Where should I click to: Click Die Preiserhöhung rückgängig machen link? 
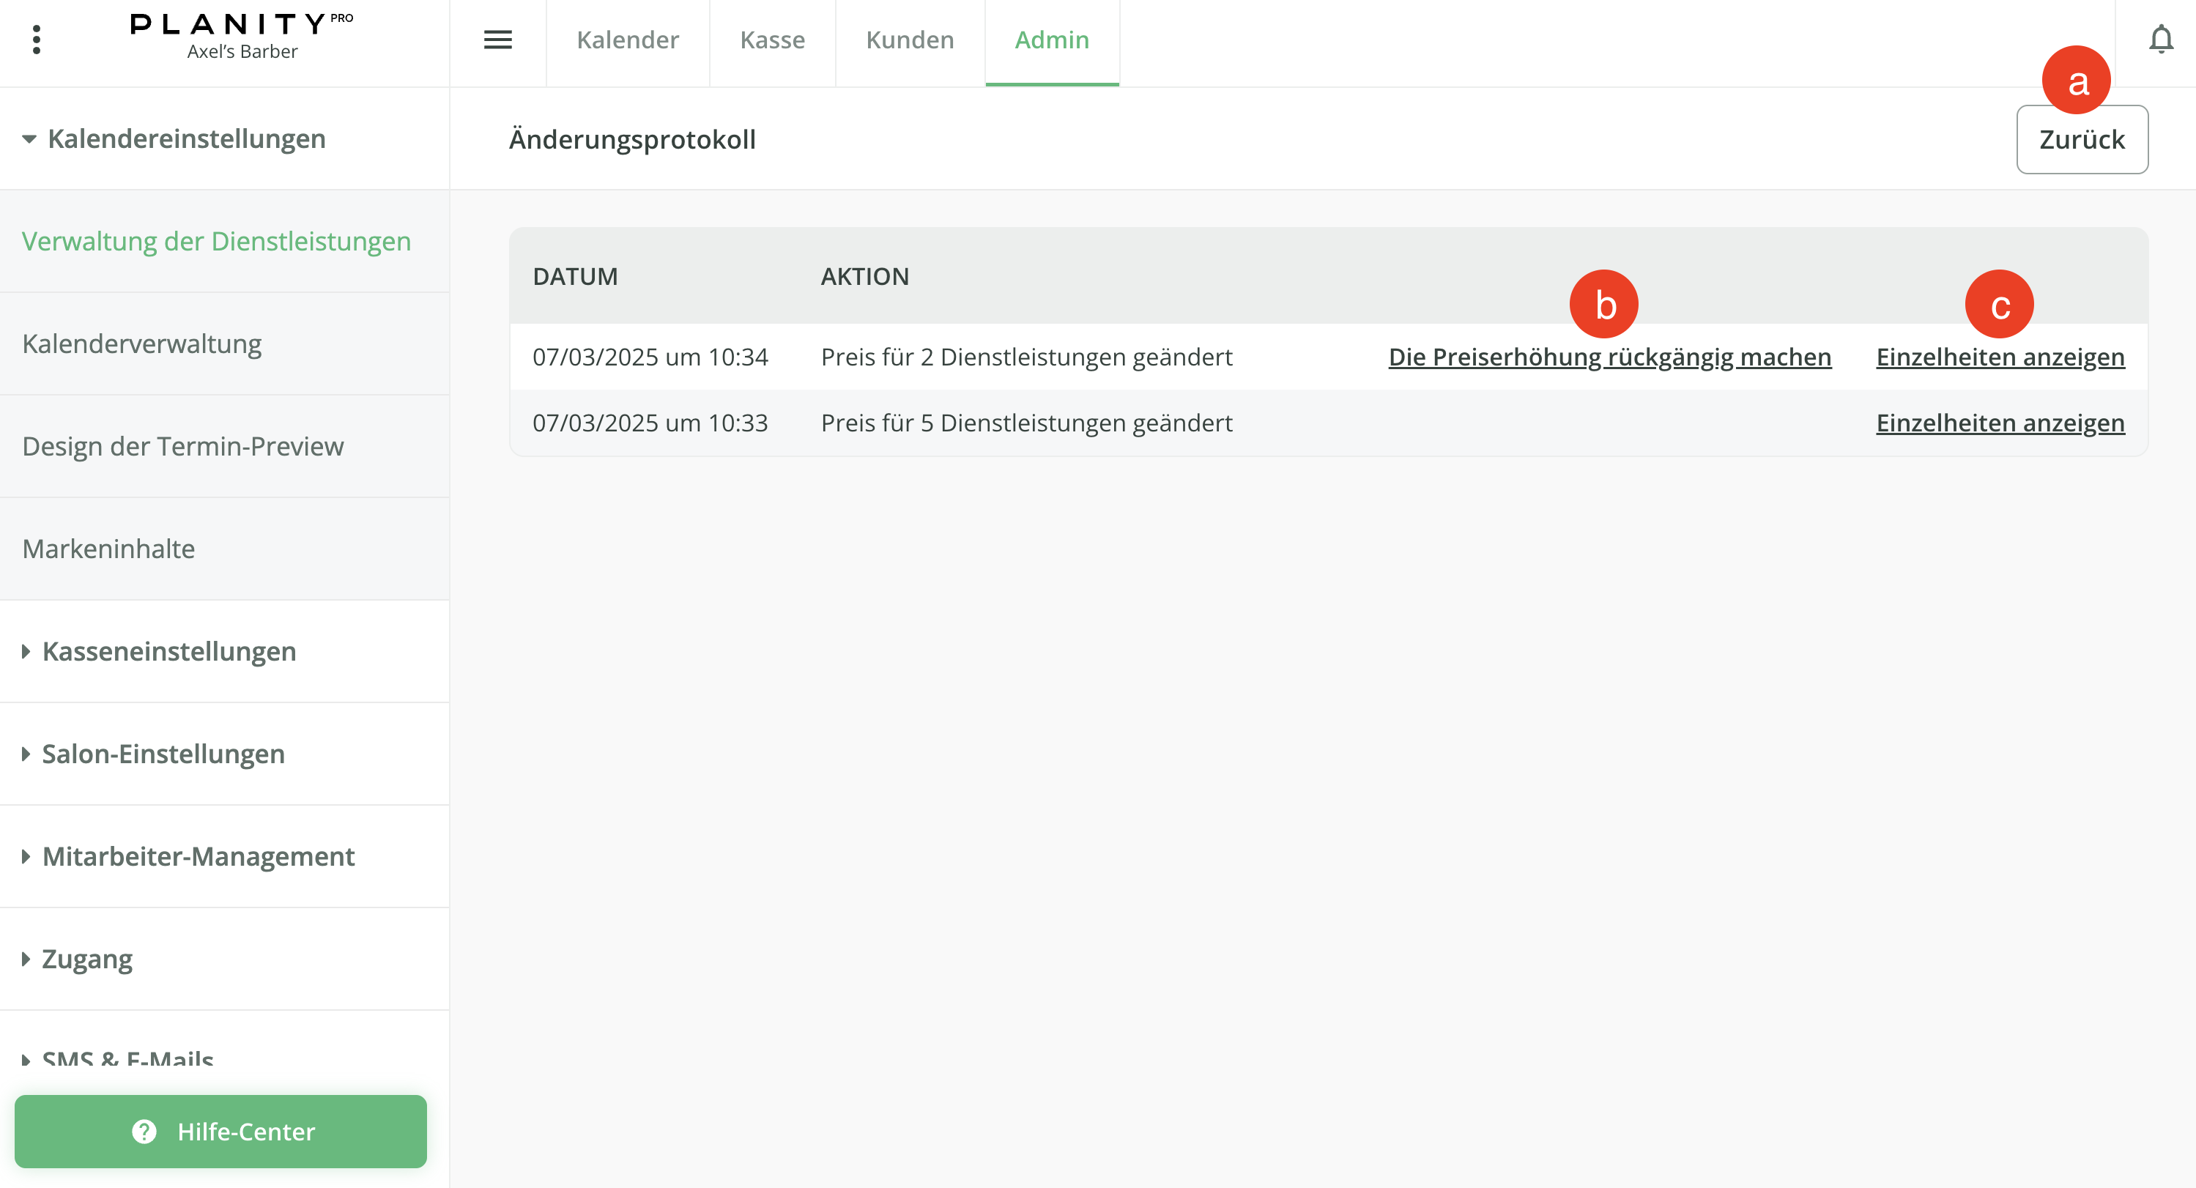coord(1609,357)
